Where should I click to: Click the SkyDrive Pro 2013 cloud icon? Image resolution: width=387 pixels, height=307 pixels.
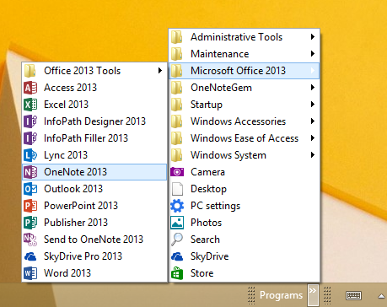pos(30,256)
